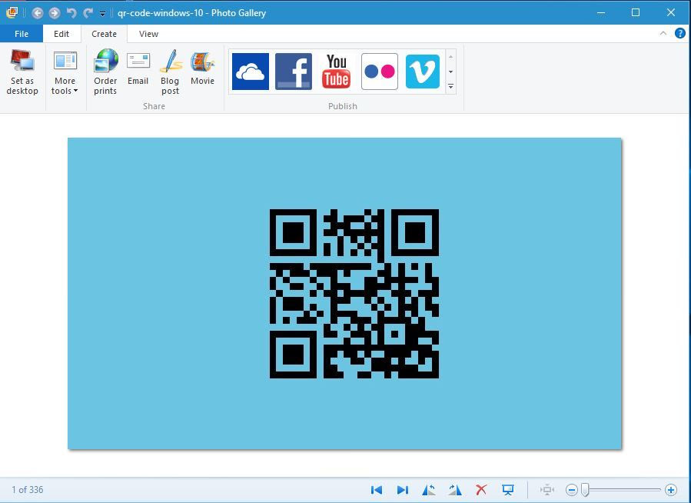Publish the photo to Facebook
Viewport: 691px width, 503px height.
coord(294,72)
